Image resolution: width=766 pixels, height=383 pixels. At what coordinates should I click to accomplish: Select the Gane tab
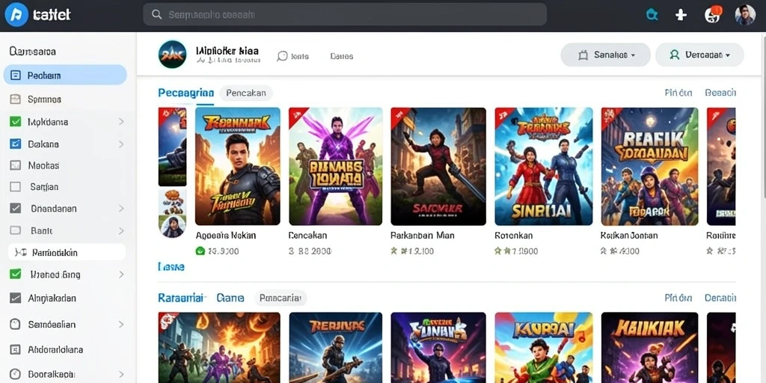(x=230, y=298)
